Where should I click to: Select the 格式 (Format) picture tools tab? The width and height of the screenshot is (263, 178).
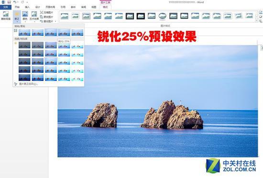click(x=105, y=7)
